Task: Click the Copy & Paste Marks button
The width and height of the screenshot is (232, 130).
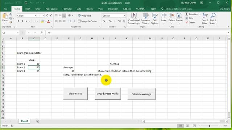Action: 108,94
